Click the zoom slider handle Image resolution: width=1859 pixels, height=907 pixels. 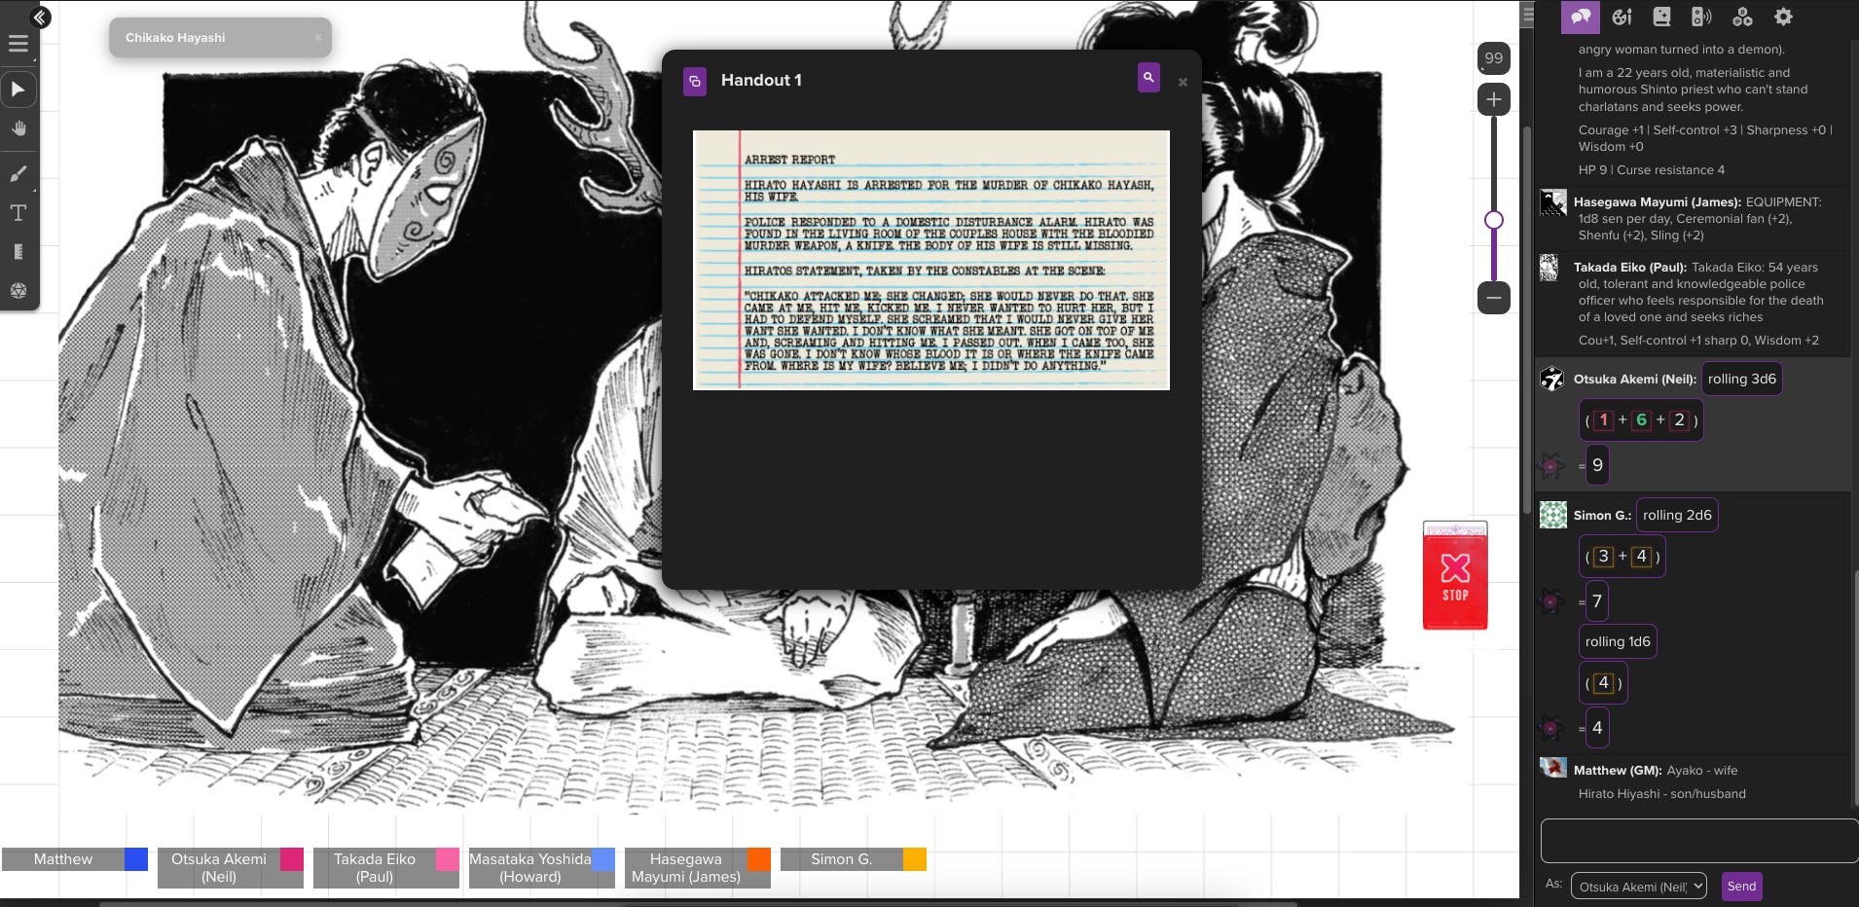[1494, 220]
